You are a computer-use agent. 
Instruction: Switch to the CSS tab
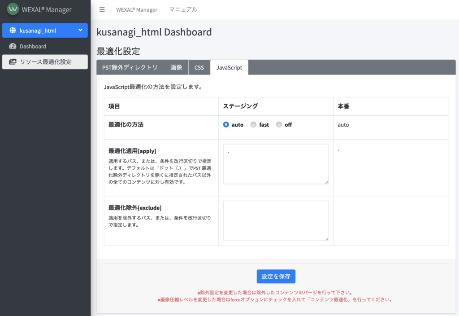coord(199,67)
